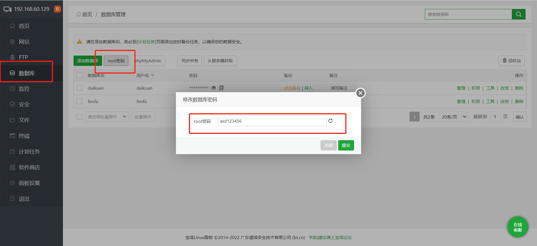
Task: Click the magnifier search button
Action: click(x=519, y=14)
